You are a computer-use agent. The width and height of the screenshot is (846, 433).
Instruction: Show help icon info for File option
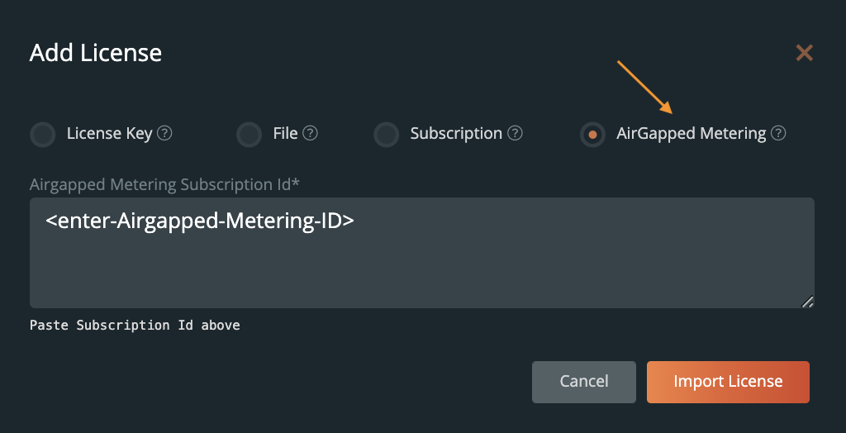click(310, 133)
